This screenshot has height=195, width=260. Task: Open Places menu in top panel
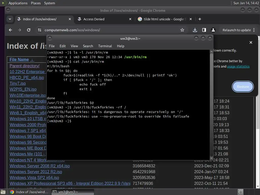pos(36,3)
